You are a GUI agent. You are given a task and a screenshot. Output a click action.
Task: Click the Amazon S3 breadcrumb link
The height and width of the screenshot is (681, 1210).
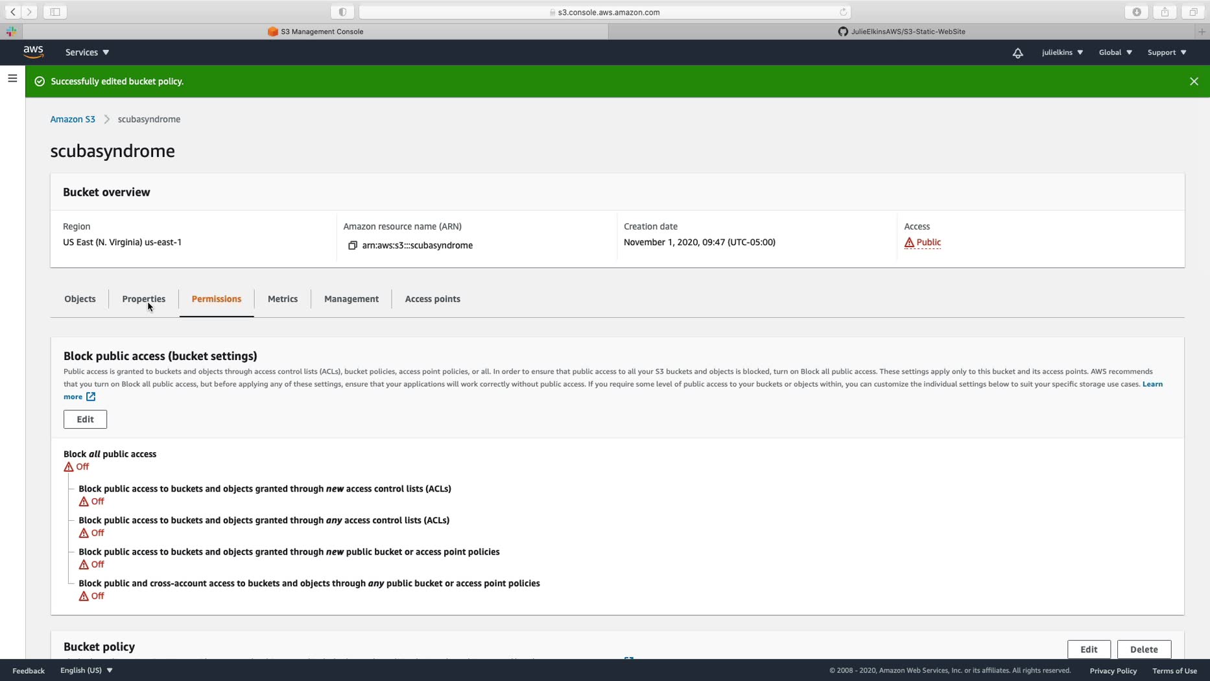73,119
